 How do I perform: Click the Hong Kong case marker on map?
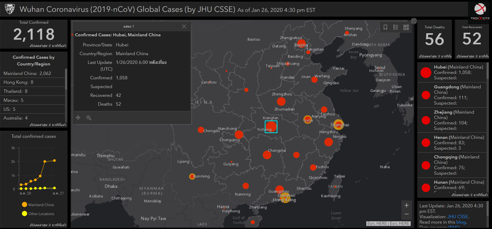(285, 198)
